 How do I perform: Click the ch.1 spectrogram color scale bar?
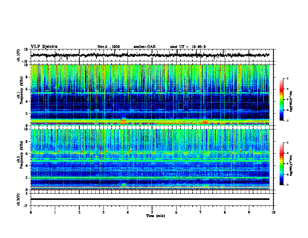click(282, 100)
